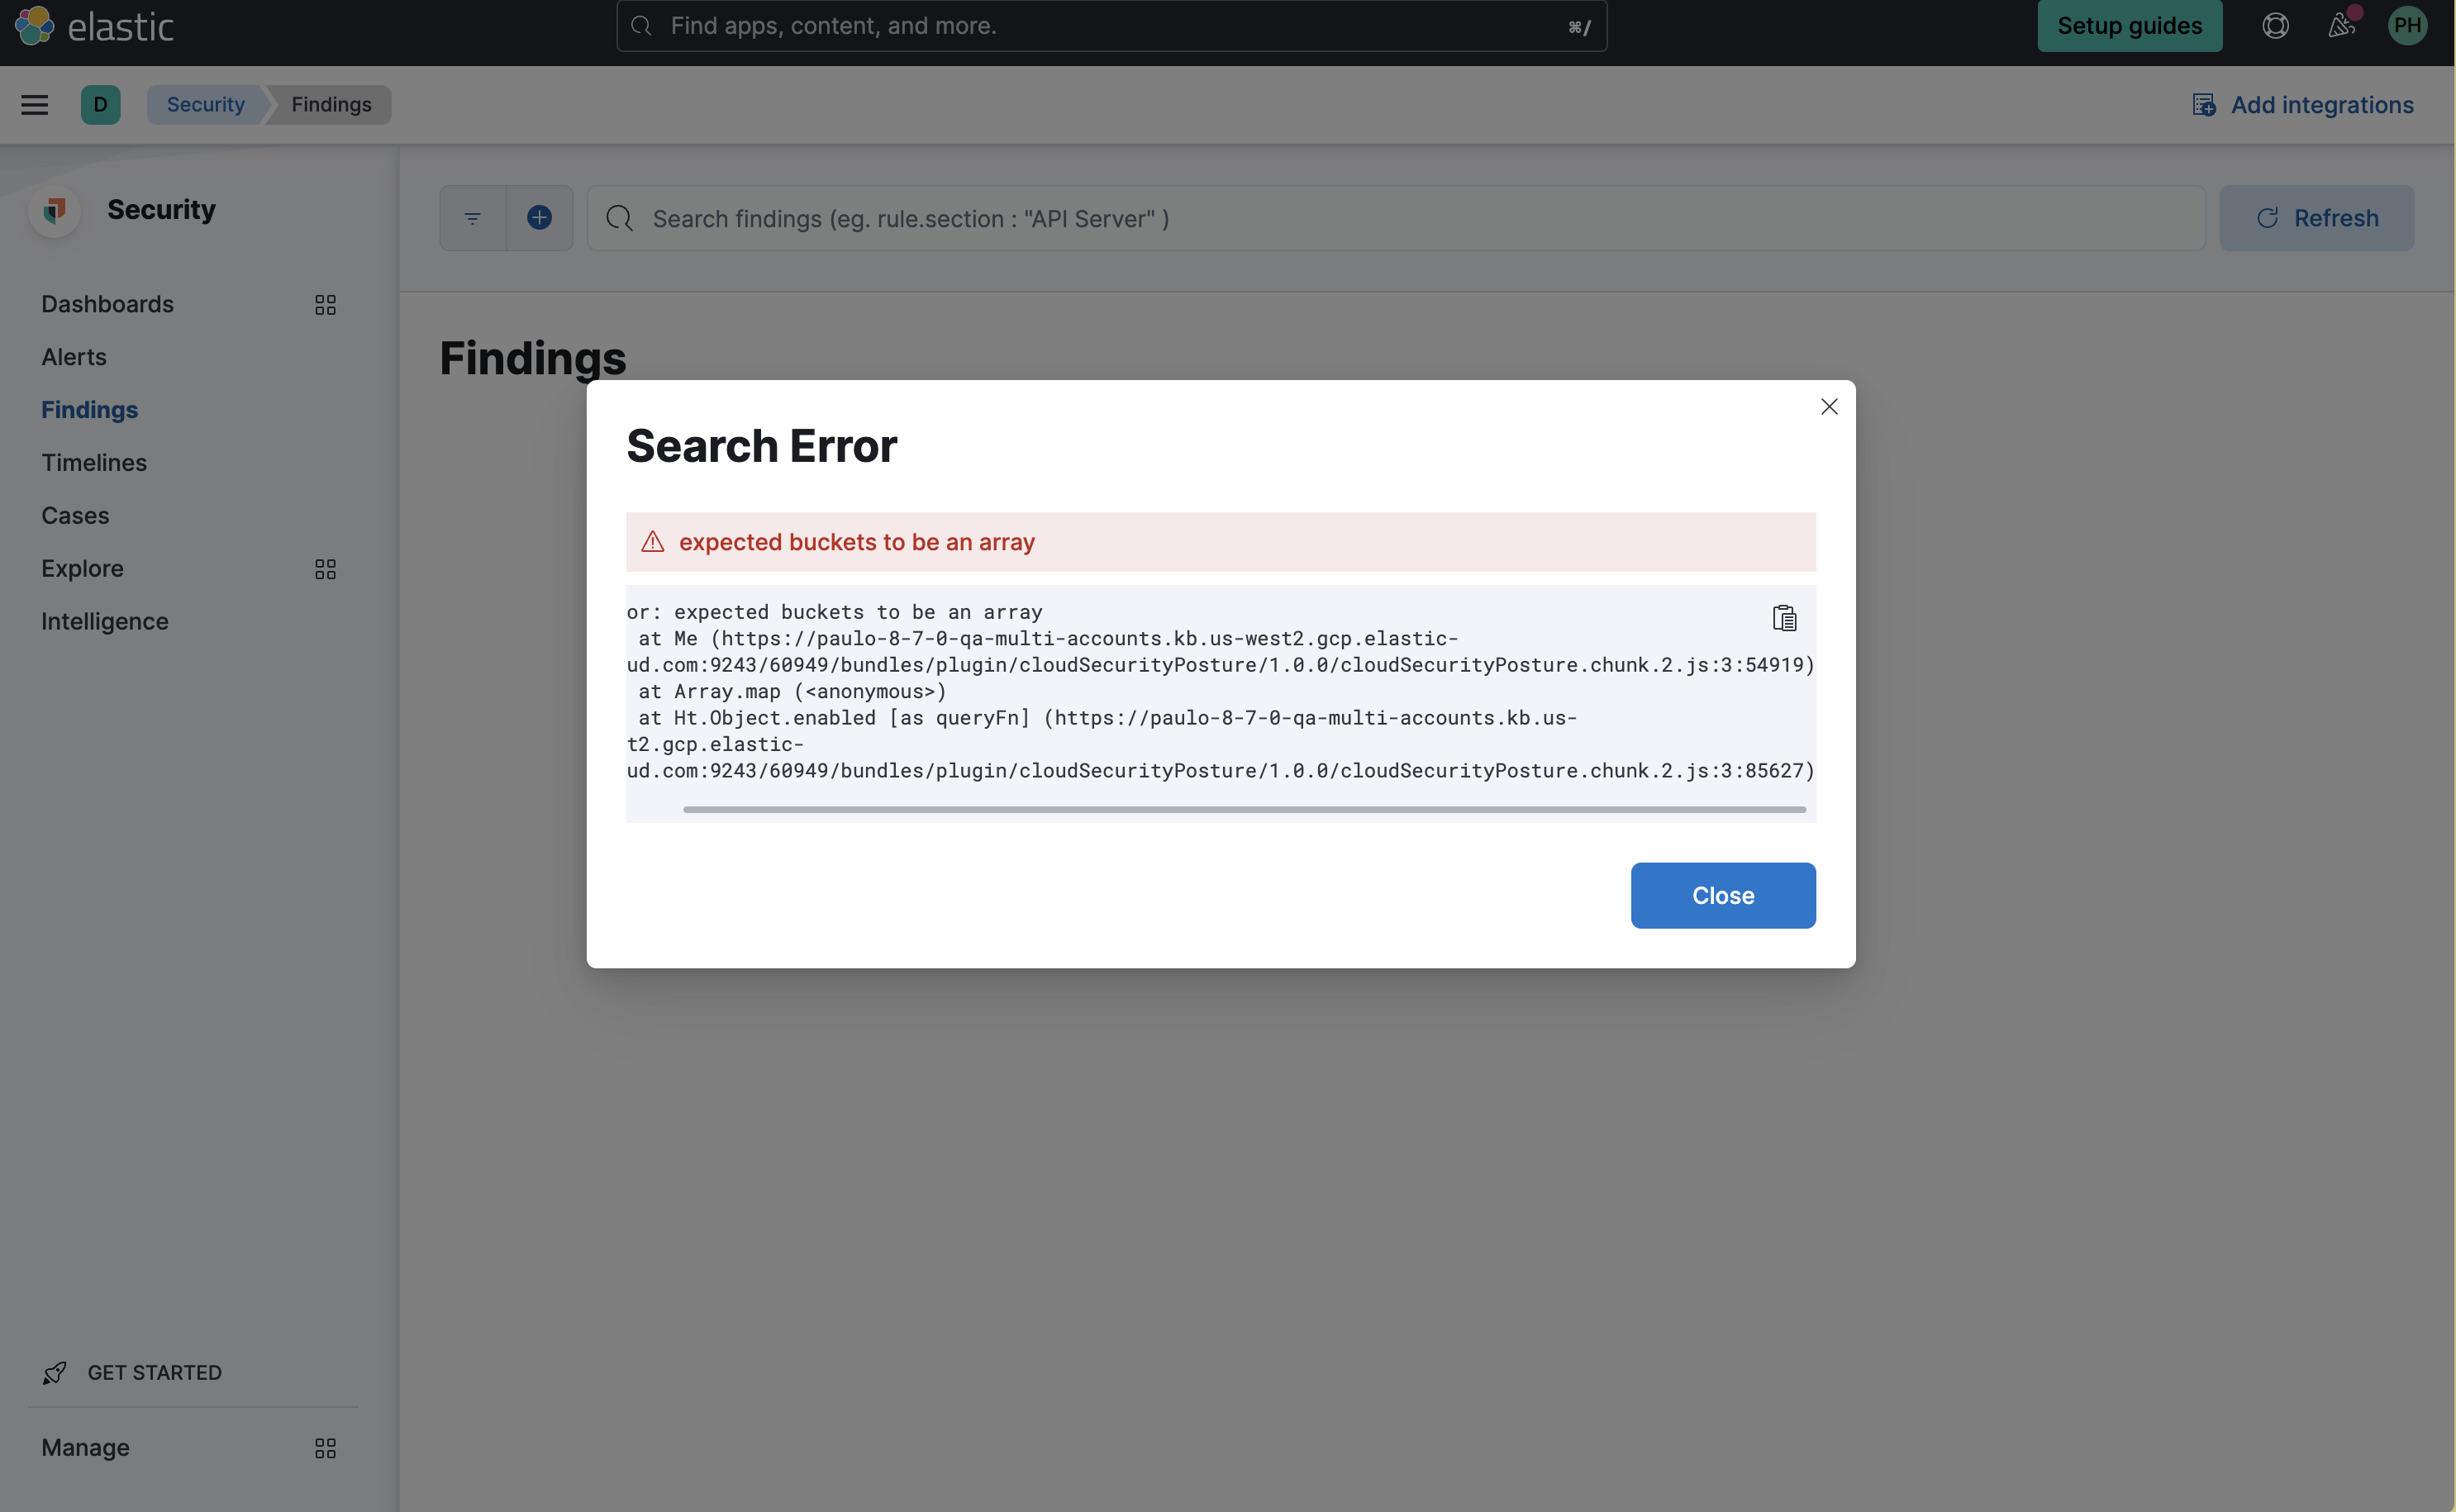2456x1512 pixels.
Task: Copy error stack trace with clipboard icon
Action: coord(1784,617)
